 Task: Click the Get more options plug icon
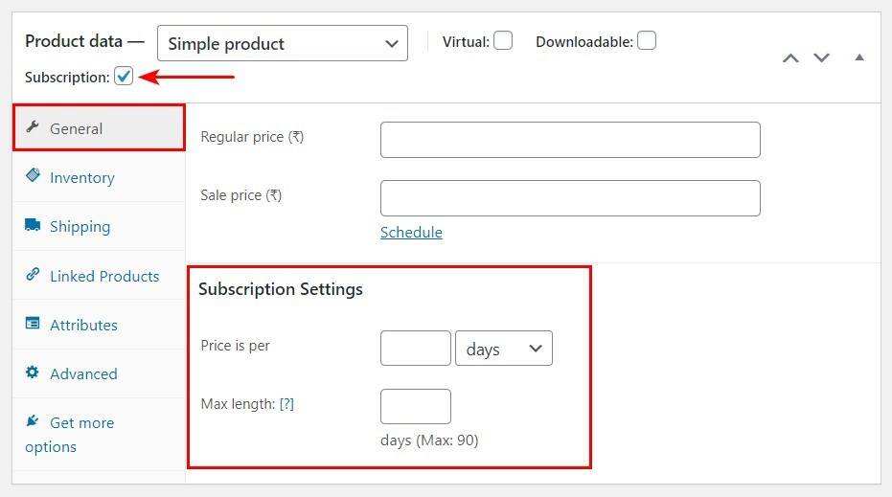[x=34, y=421]
